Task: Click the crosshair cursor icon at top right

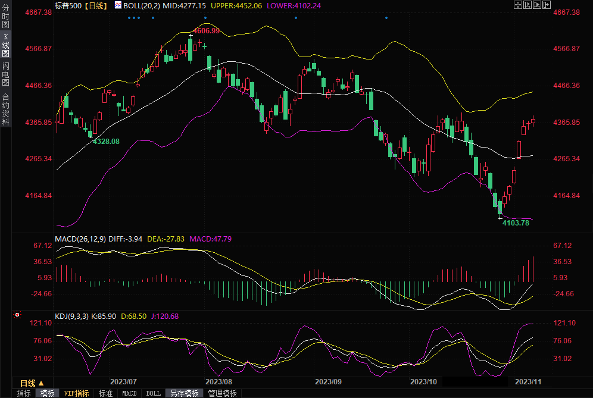Action: pyautogui.click(x=517, y=5)
